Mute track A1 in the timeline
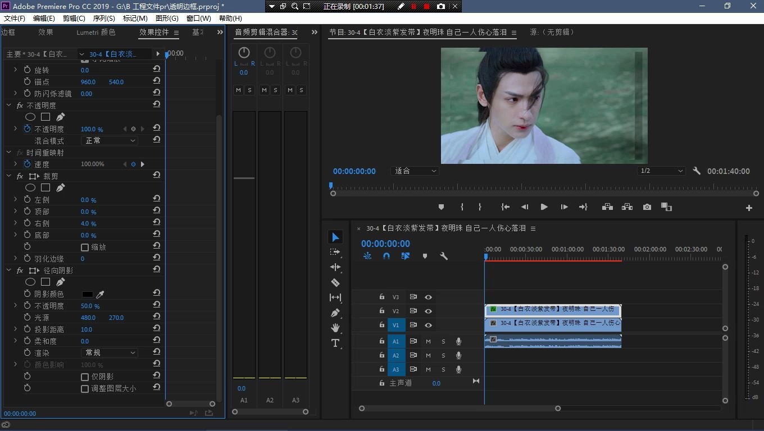 [428, 341]
